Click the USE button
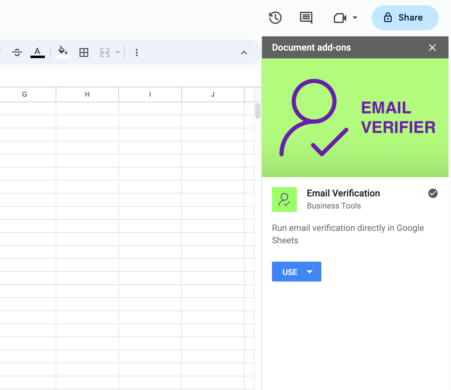Viewport: 451px width, 390px height. (289, 272)
